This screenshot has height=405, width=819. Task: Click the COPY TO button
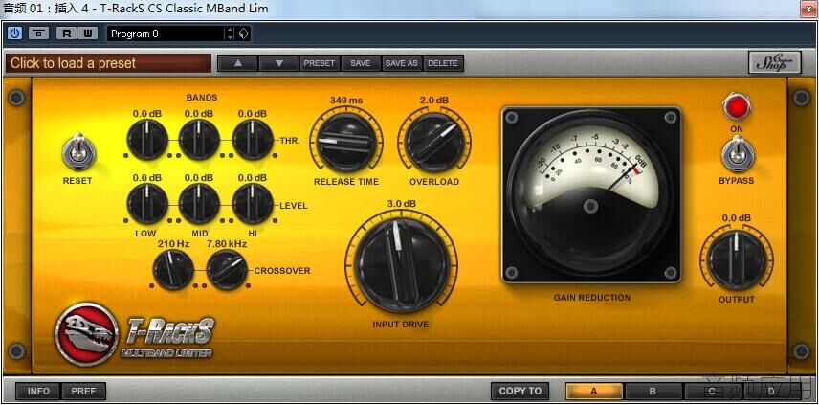[x=520, y=391]
